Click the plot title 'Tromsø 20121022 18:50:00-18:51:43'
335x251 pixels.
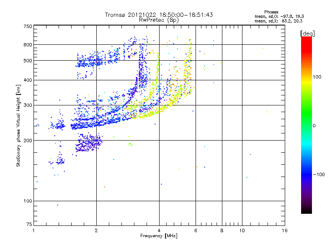[x=159, y=15]
